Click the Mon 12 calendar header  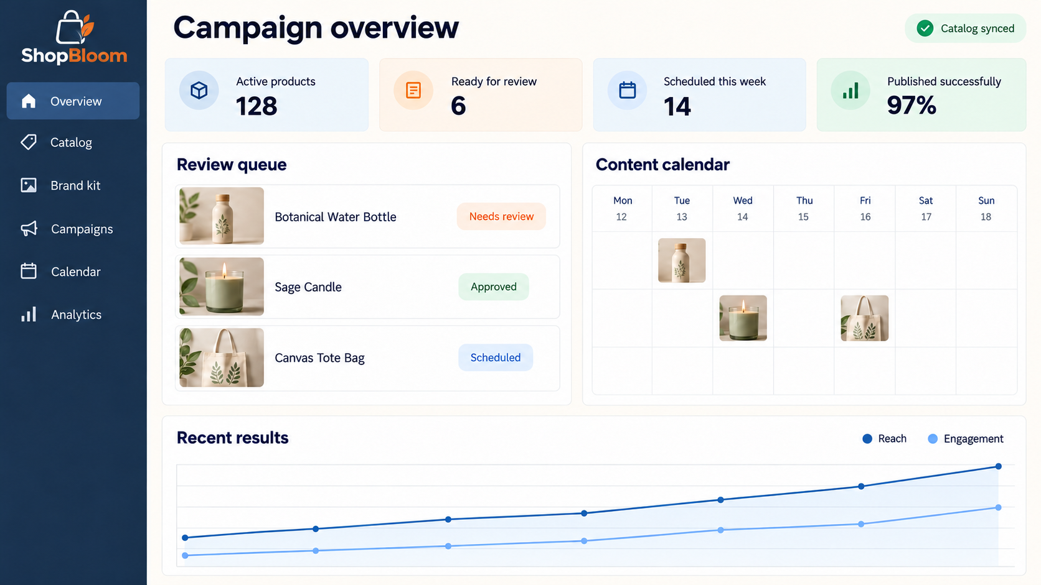pyautogui.click(x=622, y=208)
